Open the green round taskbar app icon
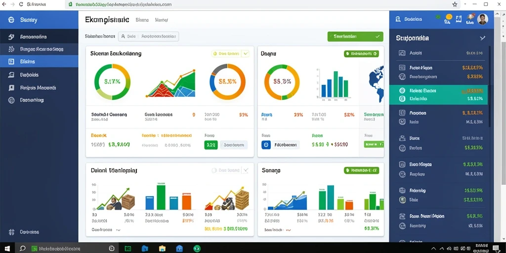Screen dimensions: 506x253 click(x=197, y=249)
